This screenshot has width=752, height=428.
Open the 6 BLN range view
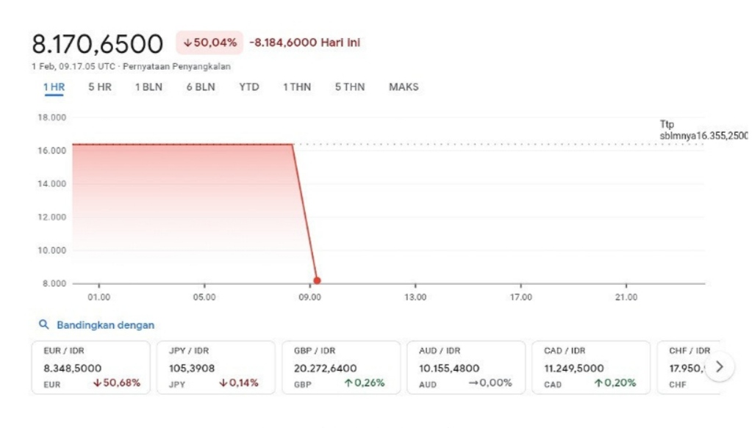201,87
